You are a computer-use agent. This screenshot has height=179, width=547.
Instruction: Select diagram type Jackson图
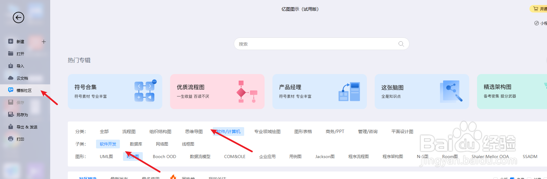(325, 157)
